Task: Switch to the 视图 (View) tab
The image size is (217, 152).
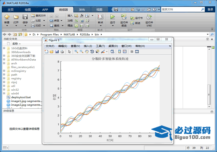Action: [99, 9]
